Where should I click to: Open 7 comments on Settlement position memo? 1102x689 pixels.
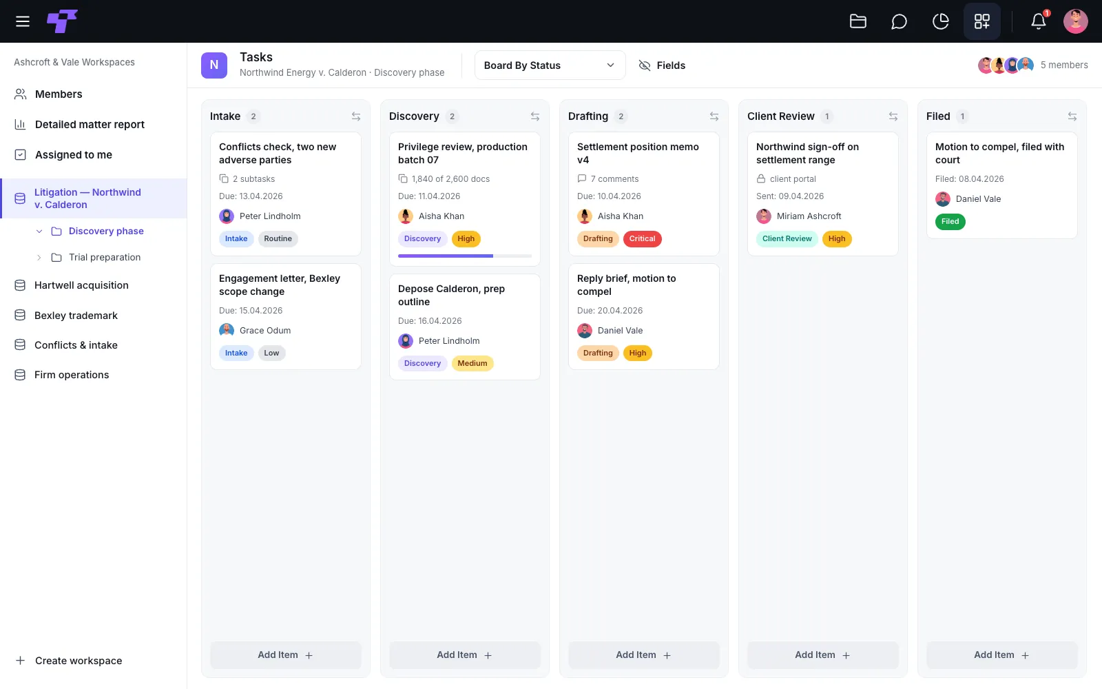click(608, 179)
